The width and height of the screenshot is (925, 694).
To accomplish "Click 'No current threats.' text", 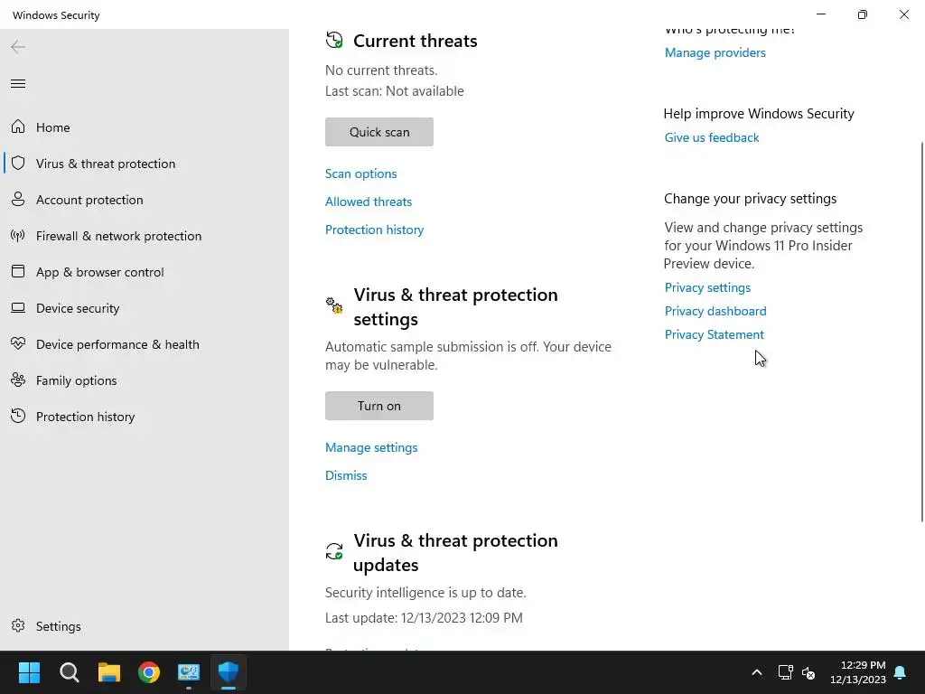I will [381, 70].
